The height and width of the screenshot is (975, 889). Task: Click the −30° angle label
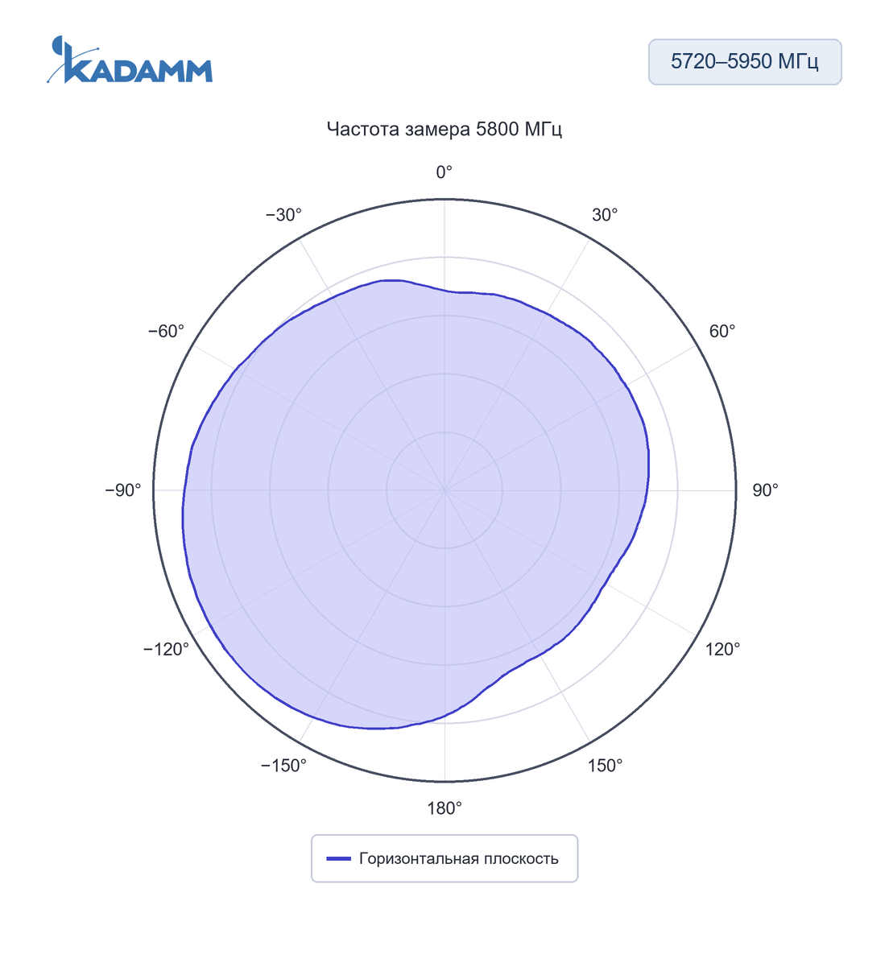pyautogui.click(x=283, y=215)
